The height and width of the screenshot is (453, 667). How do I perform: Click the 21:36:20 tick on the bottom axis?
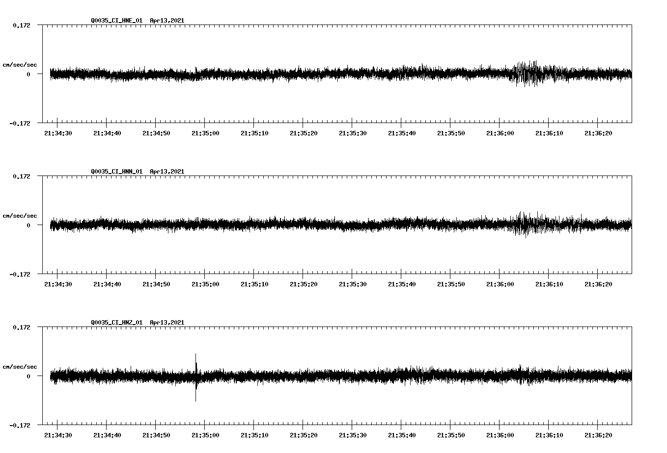[599, 434]
